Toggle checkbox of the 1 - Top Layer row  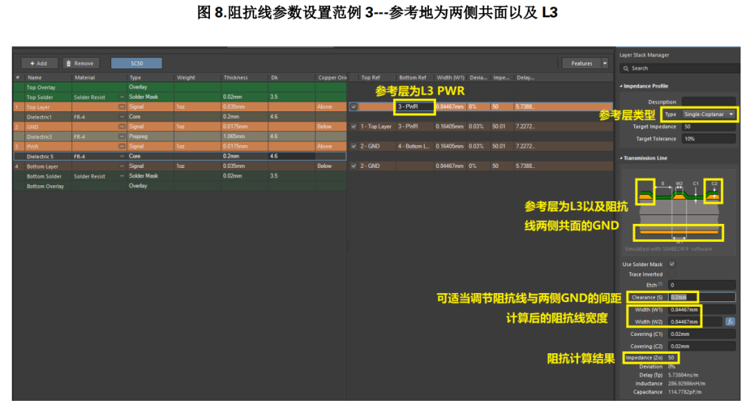(x=354, y=126)
